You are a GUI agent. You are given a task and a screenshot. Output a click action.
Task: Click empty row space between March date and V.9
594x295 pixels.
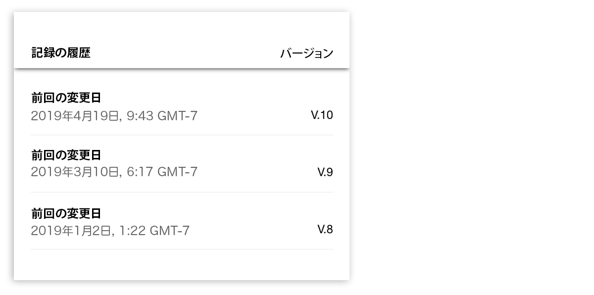click(x=257, y=172)
